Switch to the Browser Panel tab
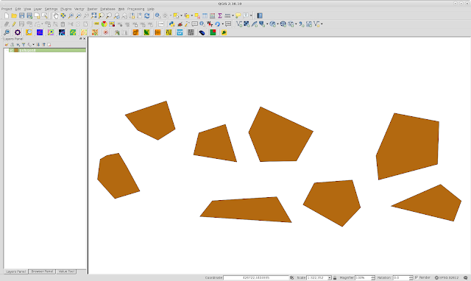The width and height of the screenshot is (471, 281). (42, 271)
